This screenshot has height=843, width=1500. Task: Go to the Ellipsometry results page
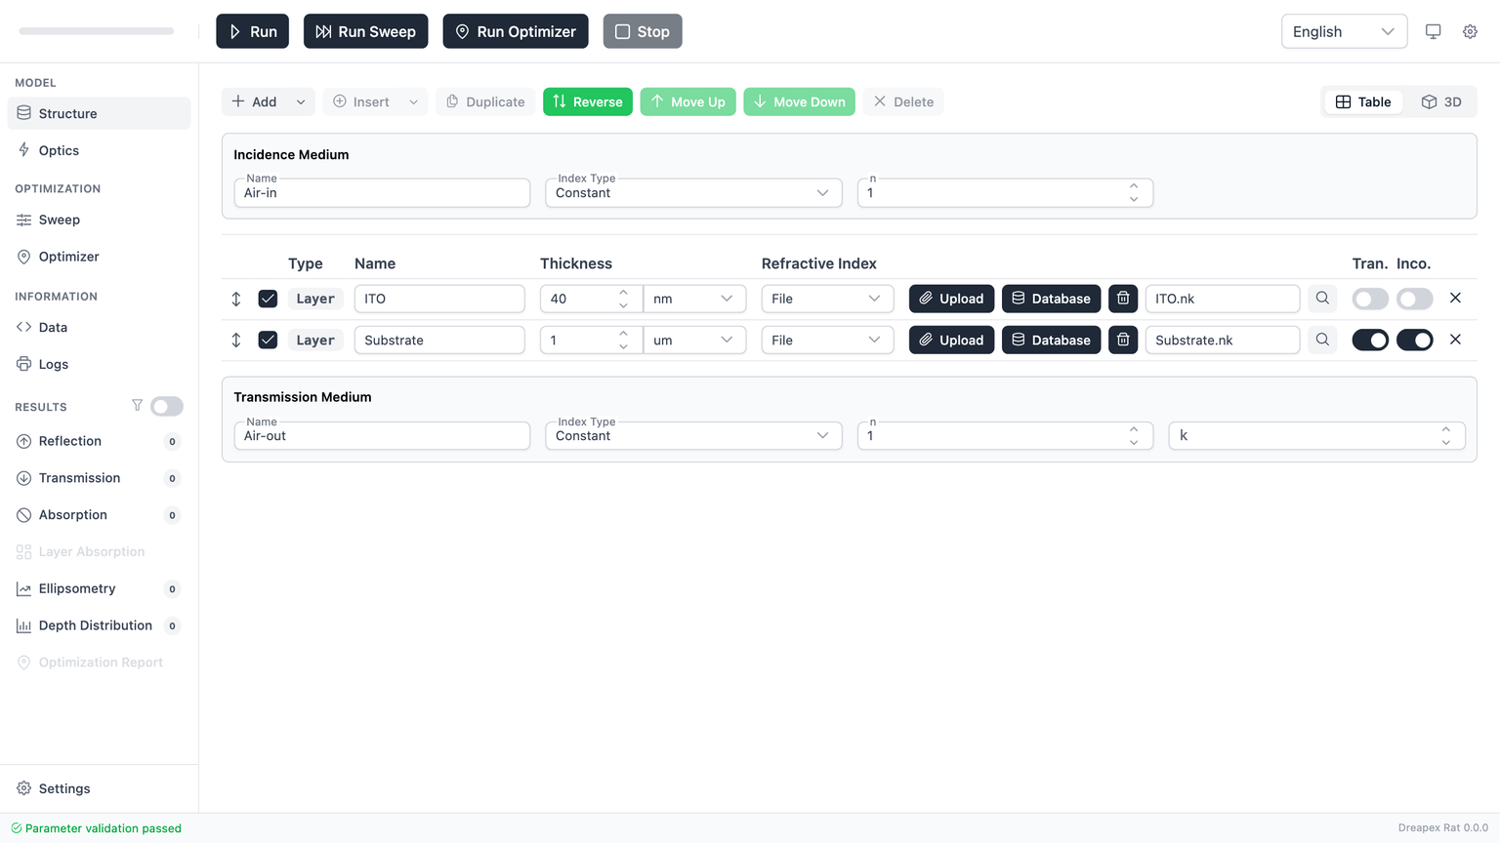77,588
